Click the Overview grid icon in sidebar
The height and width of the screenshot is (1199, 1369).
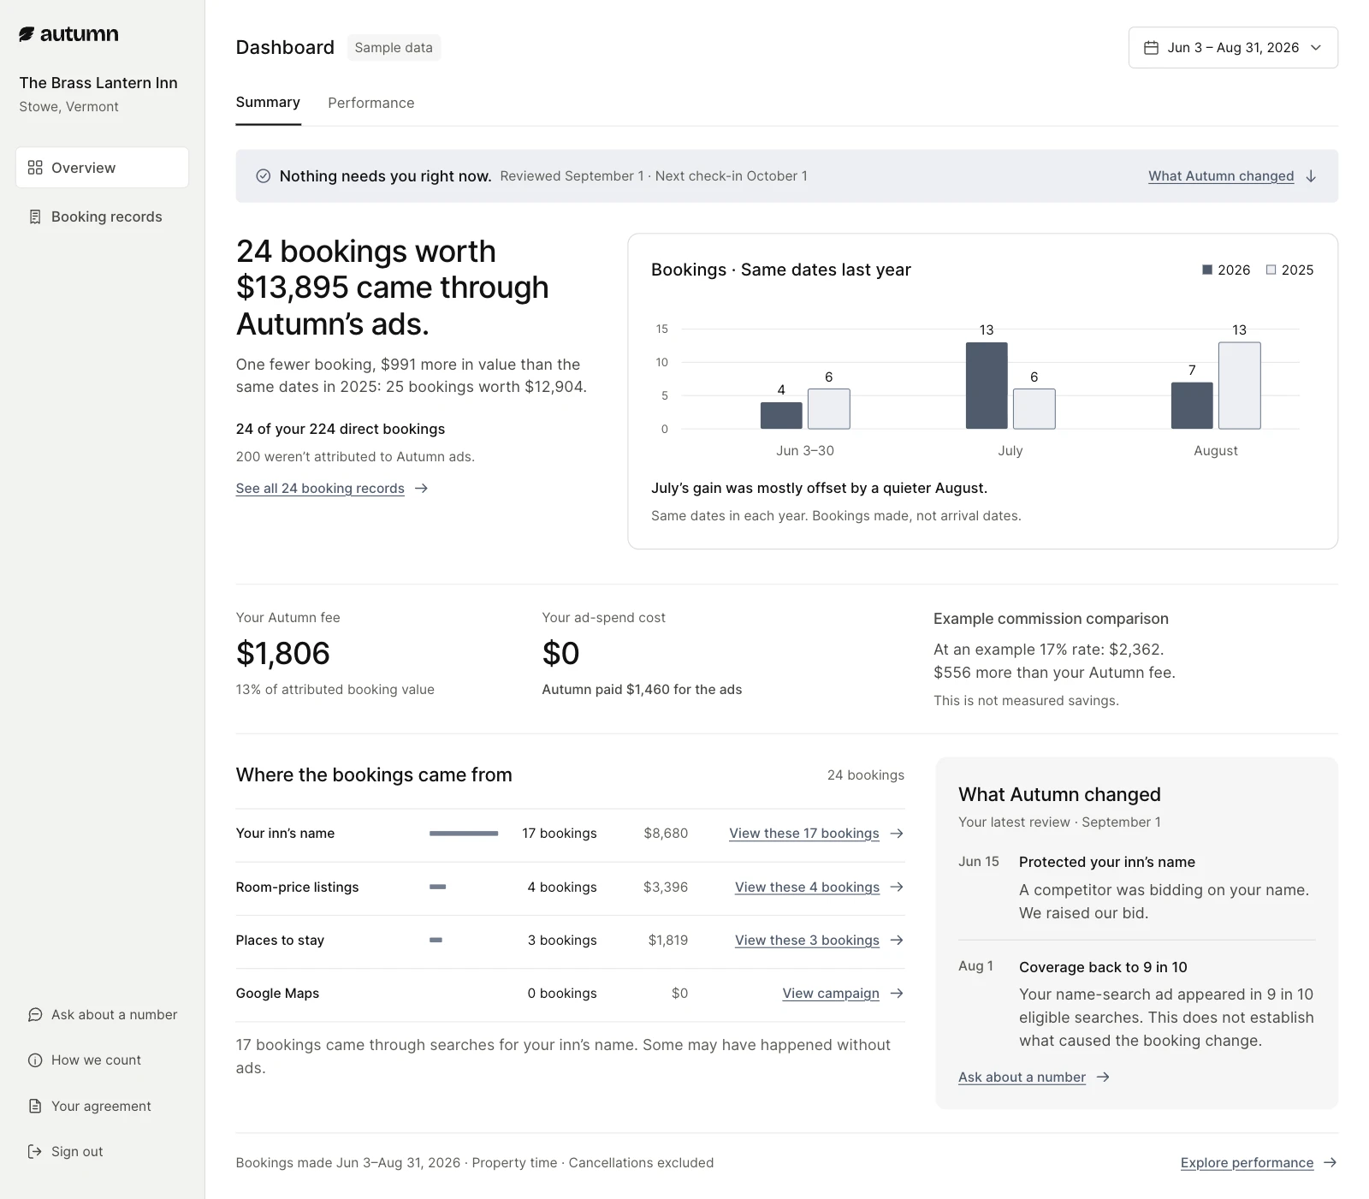click(x=35, y=168)
